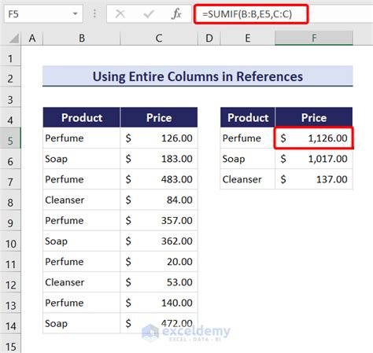373x353 pixels.
Task: Select the cell with price 362.00
Action: [159, 241]
